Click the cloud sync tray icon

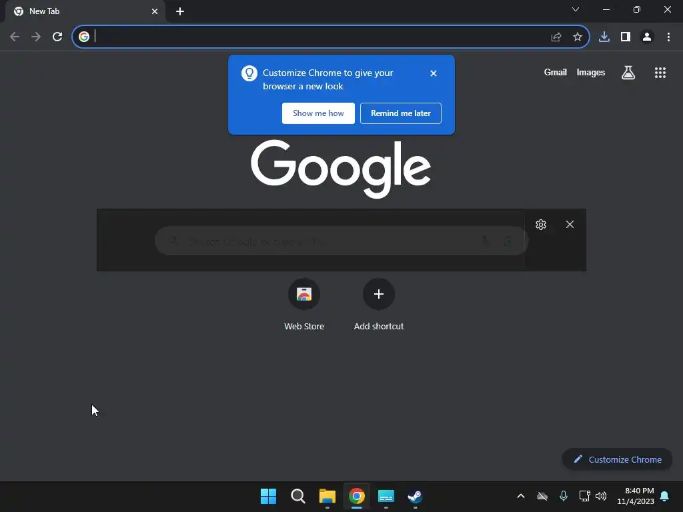pos(542,496)
